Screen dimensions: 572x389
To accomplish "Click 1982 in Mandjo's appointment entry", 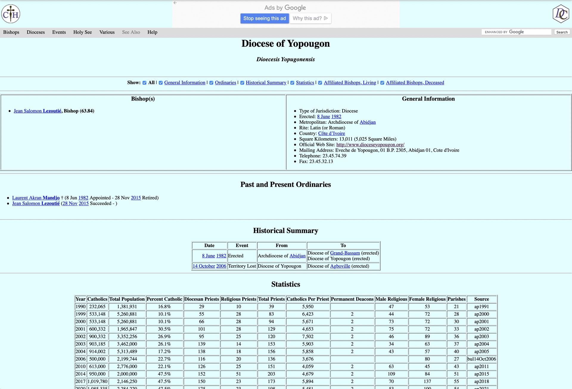I will click(x=83, y=198).
